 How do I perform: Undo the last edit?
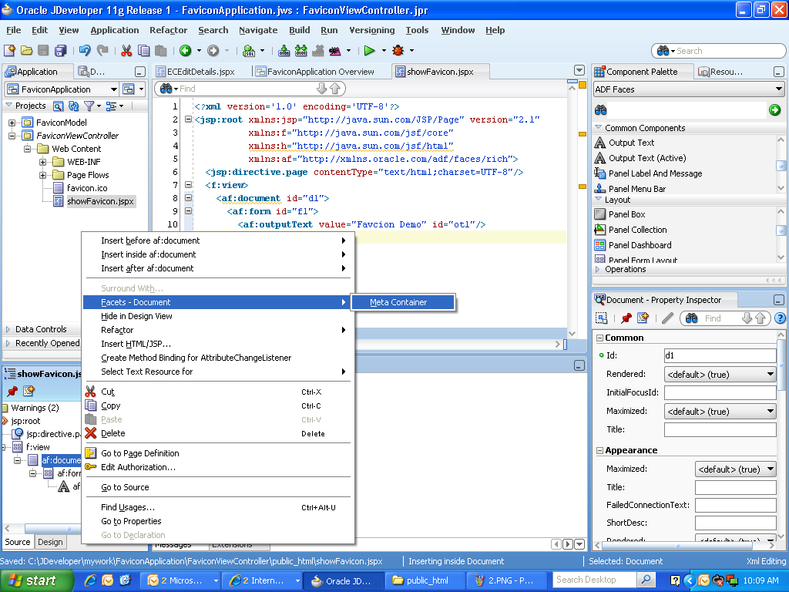(84, 49)
